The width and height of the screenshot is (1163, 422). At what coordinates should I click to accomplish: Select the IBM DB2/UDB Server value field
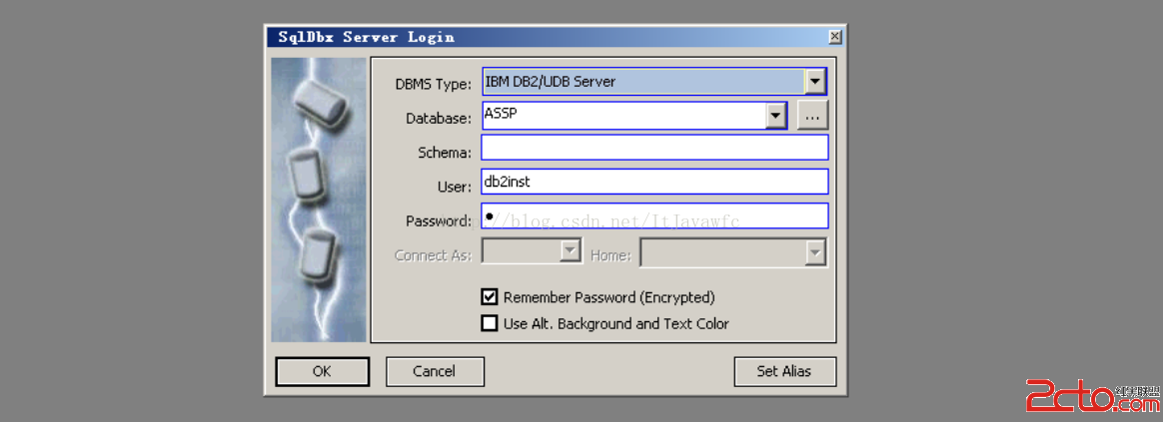643,82
